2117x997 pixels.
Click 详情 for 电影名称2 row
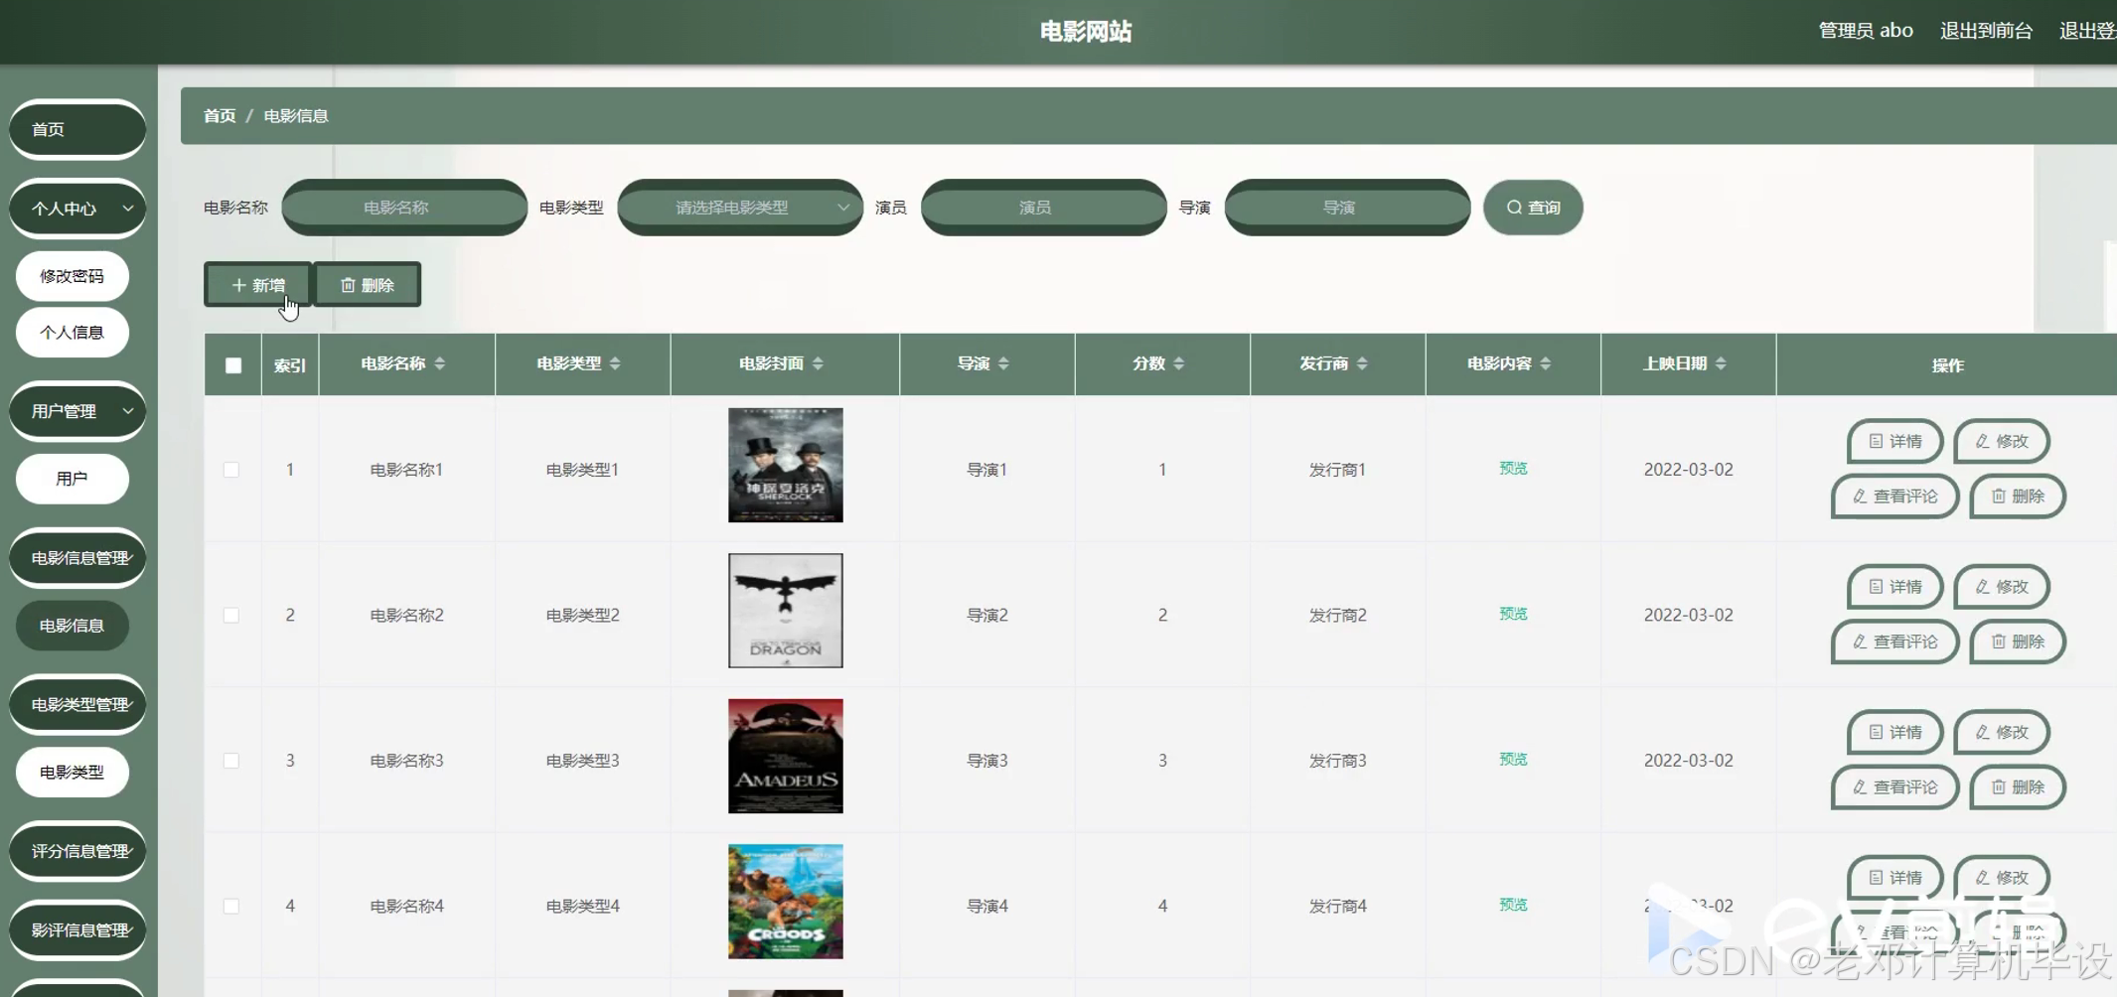coord(1895,587)
